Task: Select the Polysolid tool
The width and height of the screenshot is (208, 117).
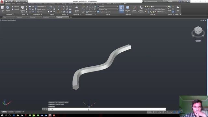Action: click(x=15, y=6)
